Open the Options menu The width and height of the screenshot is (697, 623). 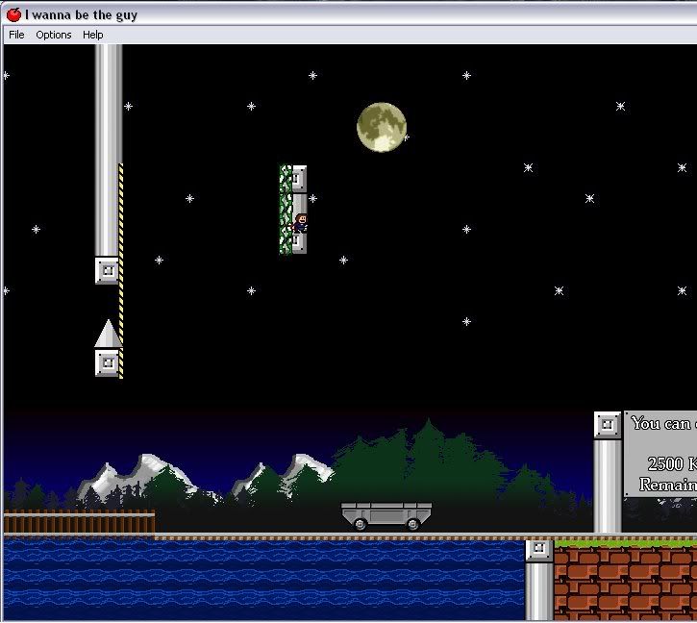point(53,35)
